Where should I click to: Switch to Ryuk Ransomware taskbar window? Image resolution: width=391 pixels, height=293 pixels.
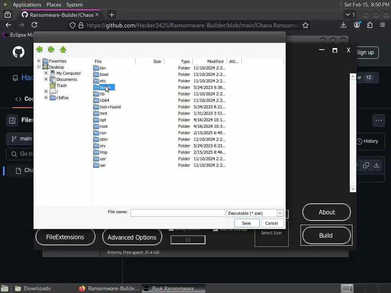pos(173,288)
